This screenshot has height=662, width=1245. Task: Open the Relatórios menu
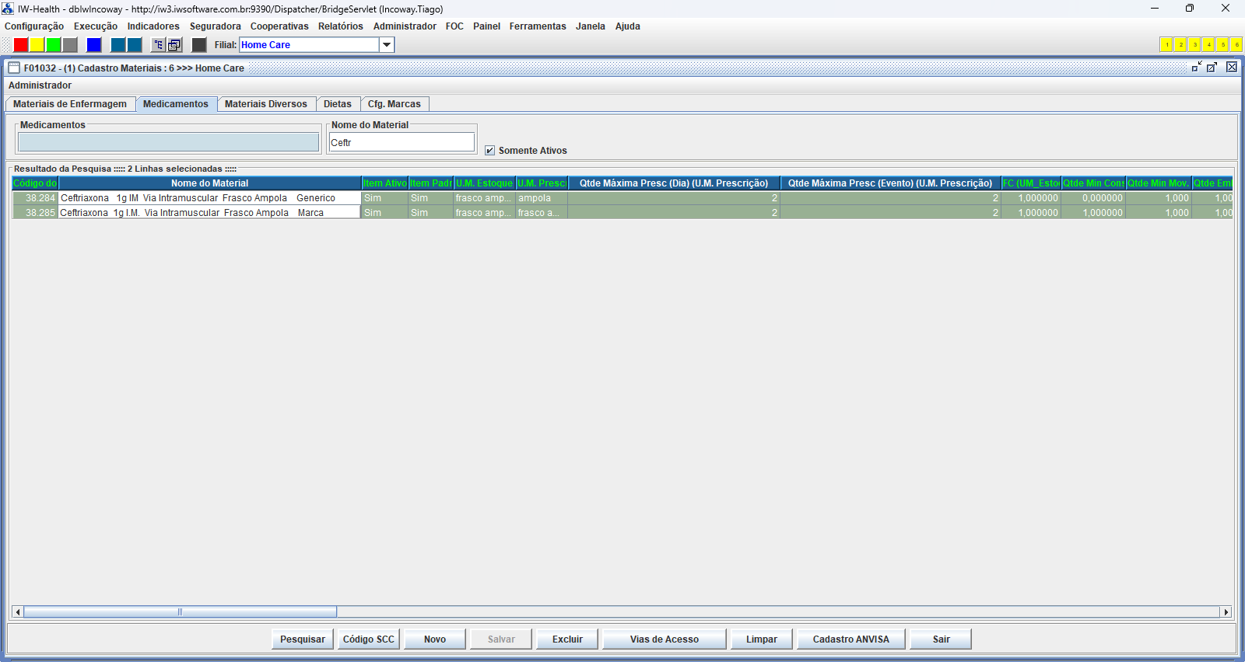[x=340, y=26]
